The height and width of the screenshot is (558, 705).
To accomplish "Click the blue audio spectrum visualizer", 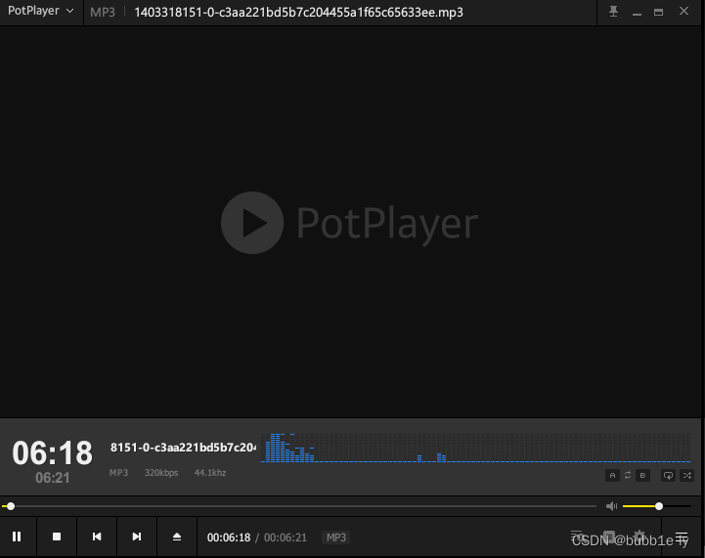I will point(475,448).
